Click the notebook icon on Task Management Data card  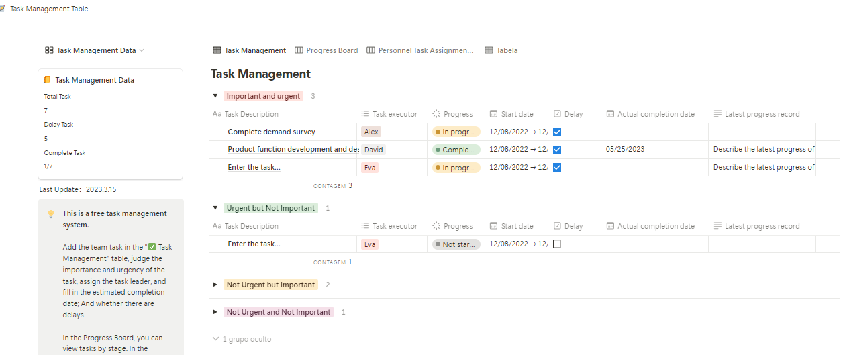(x=48, y=80)
